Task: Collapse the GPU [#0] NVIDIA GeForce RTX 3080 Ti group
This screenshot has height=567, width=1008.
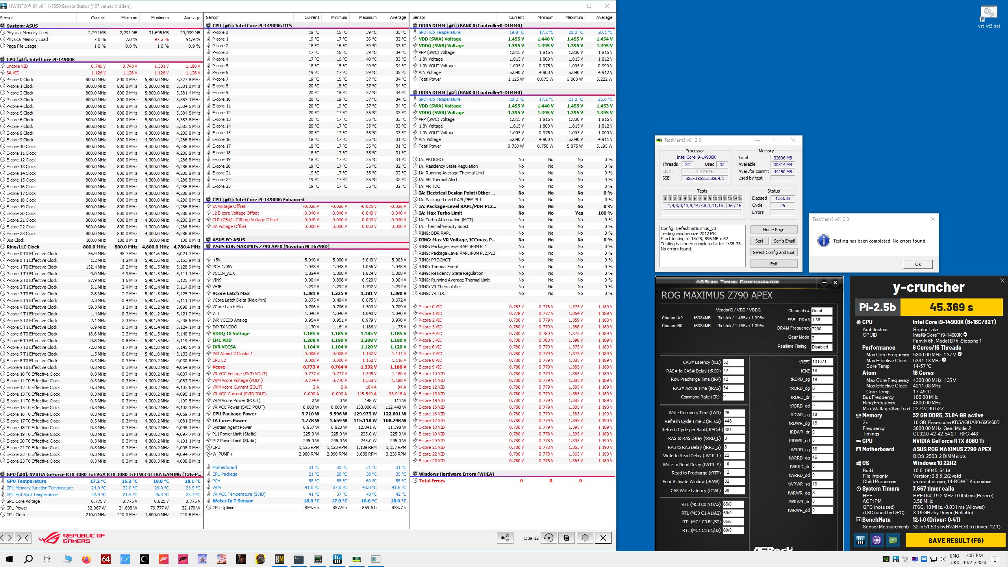Action: tap(101, 474)
